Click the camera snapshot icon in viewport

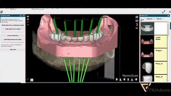28,17
